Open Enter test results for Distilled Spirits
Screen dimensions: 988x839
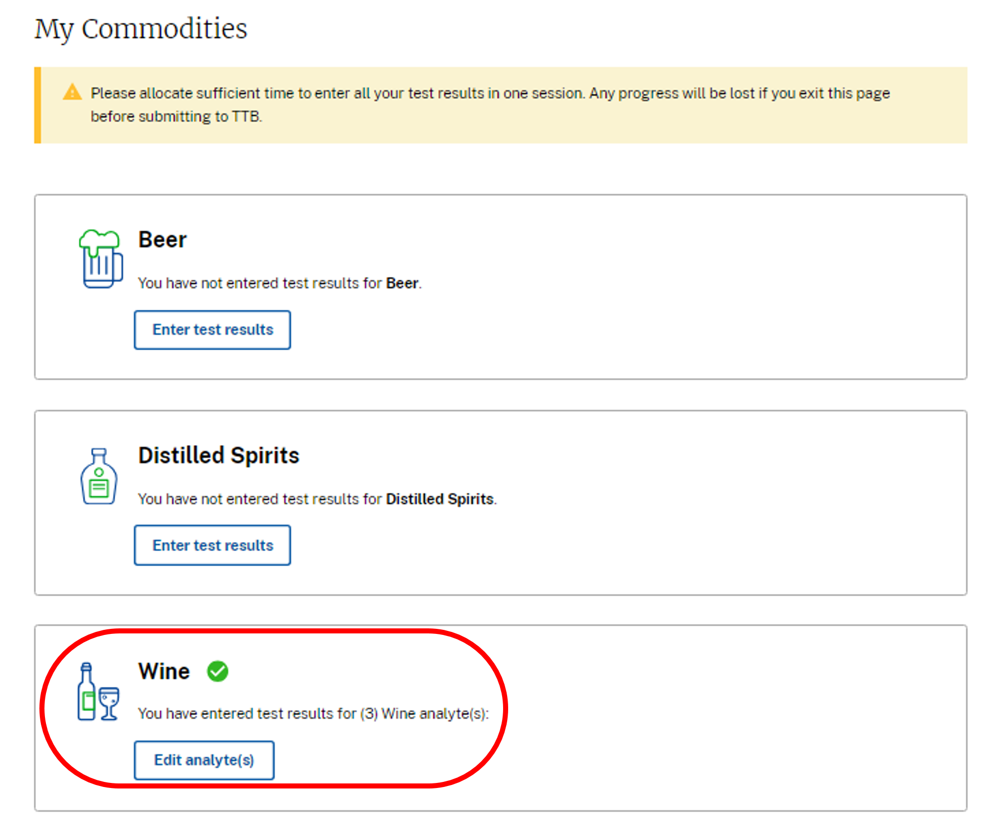pos(213,546)
